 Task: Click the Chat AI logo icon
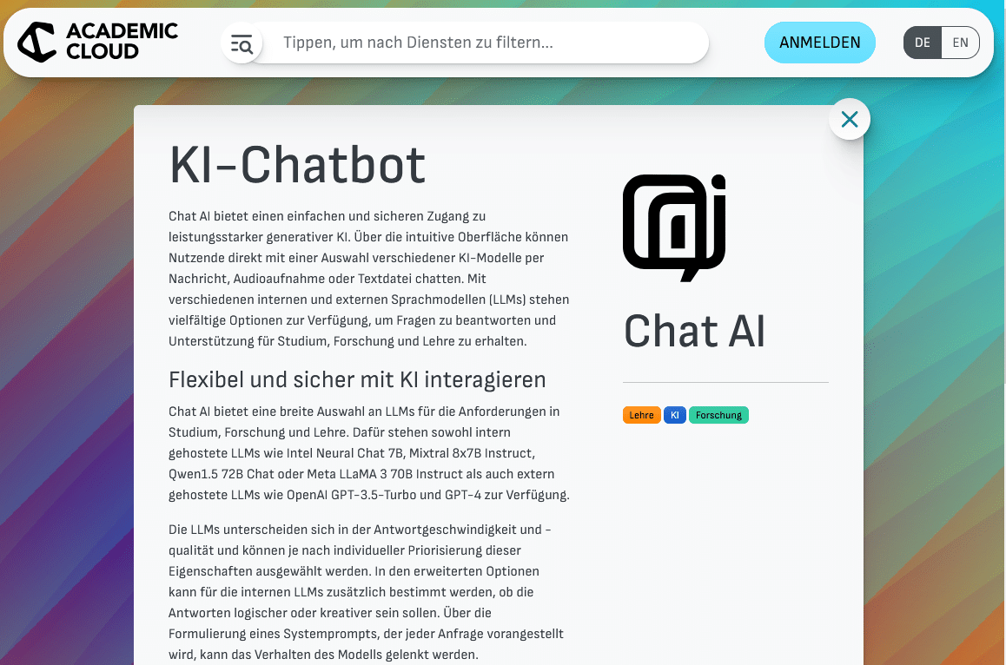click(673, 227)
